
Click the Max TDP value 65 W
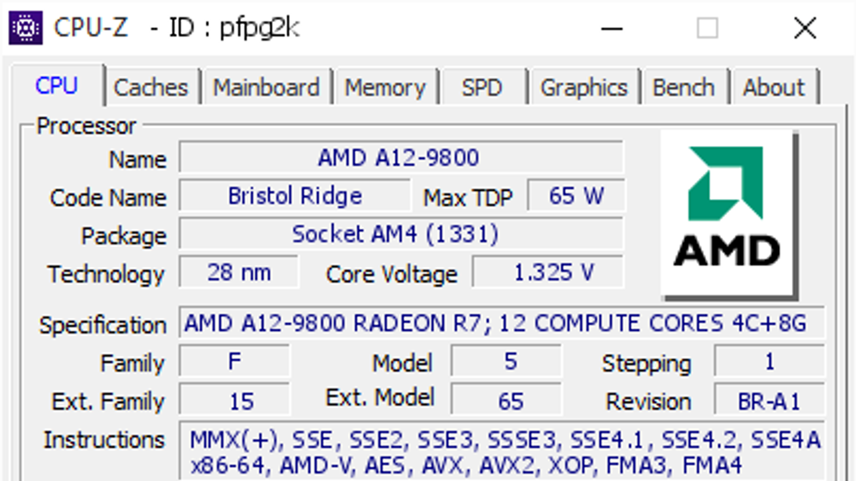coord(576,196)
